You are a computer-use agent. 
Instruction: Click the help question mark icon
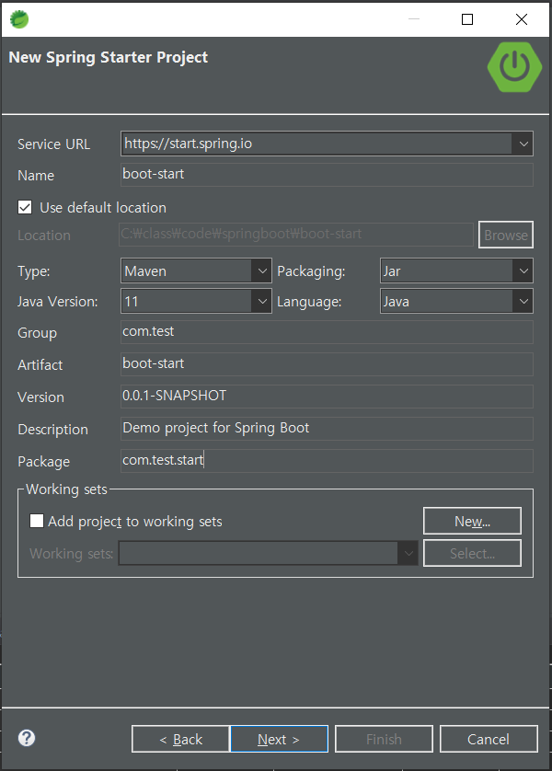pyautogui.click(x=27, y=738)
